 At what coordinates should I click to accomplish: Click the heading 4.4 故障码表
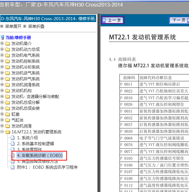(x=122, y=59)
